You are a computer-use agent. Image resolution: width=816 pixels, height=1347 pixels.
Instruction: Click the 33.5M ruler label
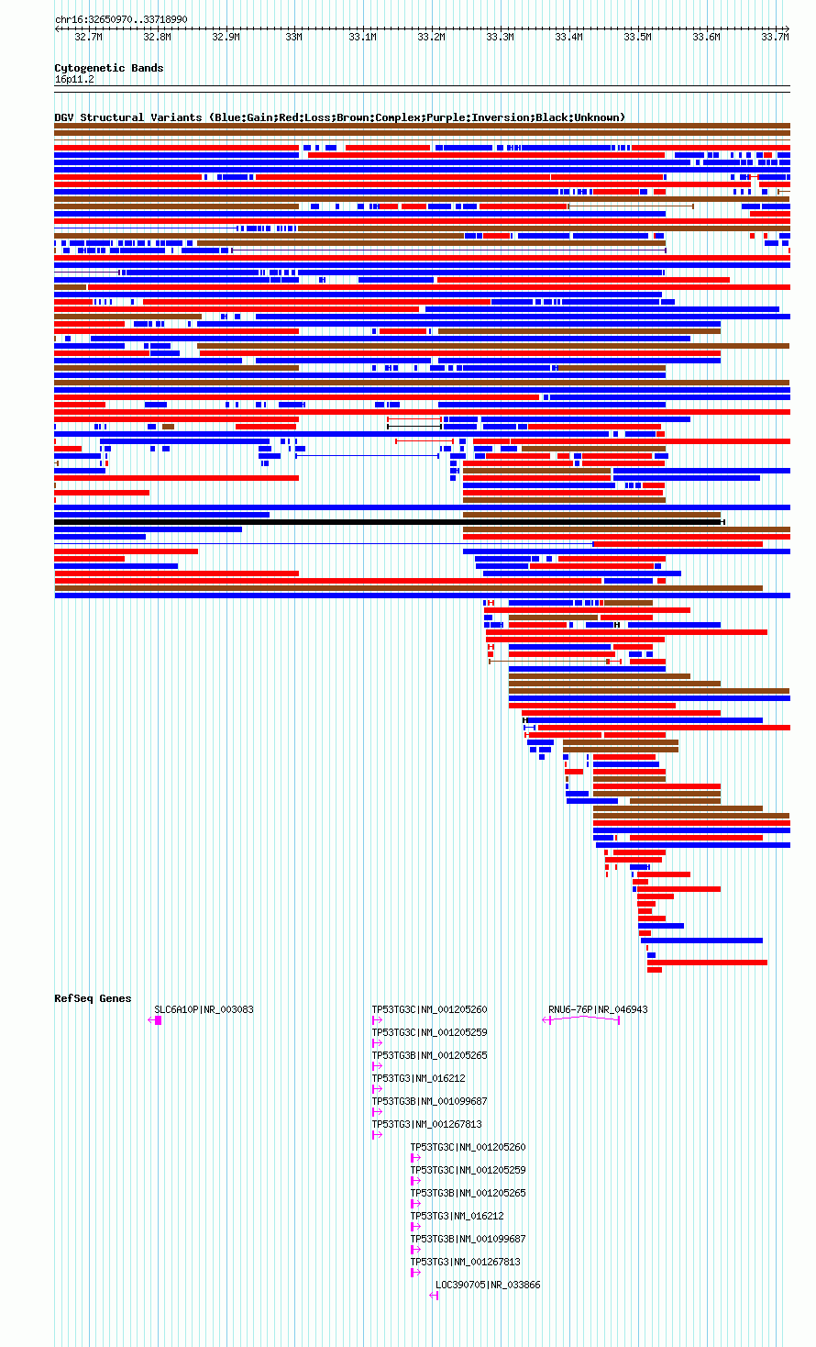click(x=637, y=38)
